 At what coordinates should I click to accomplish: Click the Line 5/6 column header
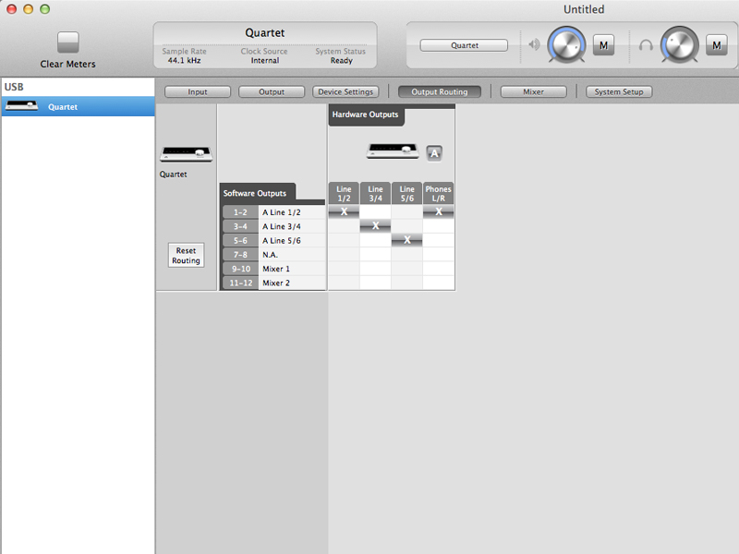click(407, 193)
